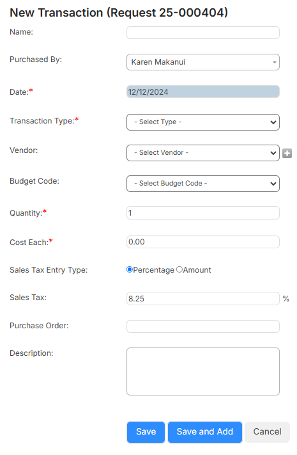Click the Quantity input field
The width and height of the screenshot is (297, 455).
(x=203, y=212)
